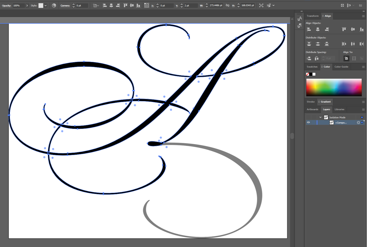Click the reference point grid icon
The image size is (367, 247).
(x=147, y=5)
